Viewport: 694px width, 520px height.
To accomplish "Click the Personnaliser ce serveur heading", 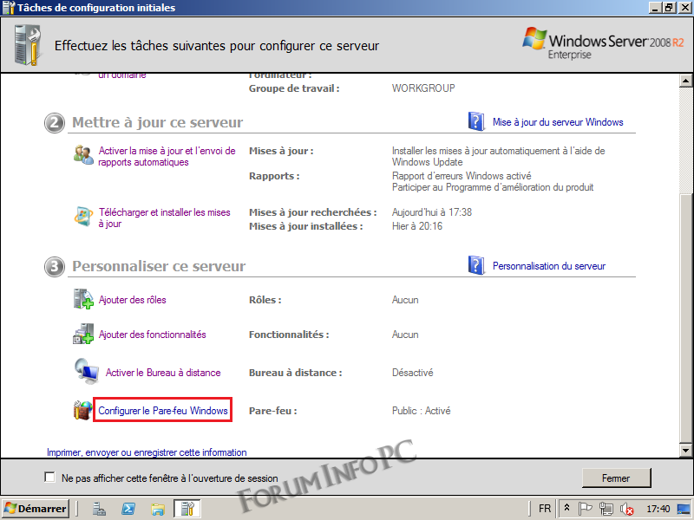I will point(159,266).
